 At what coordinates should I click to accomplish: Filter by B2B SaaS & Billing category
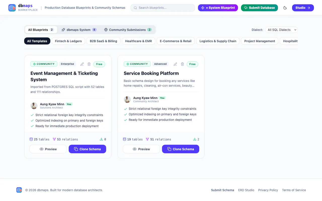tap(103, 41)
